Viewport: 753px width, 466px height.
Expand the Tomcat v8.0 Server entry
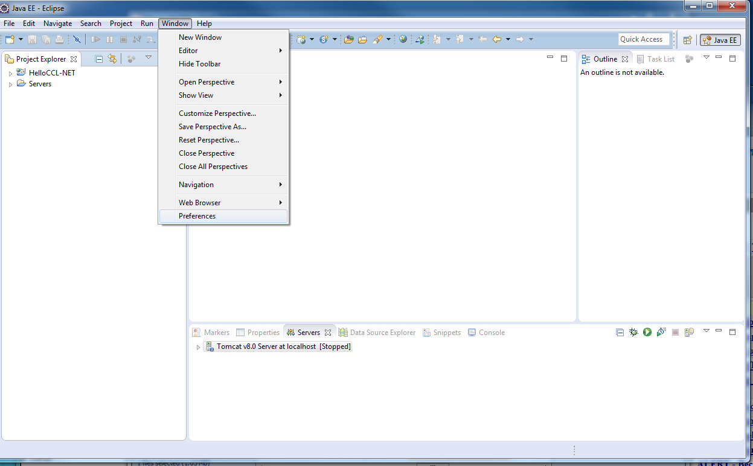click(198, 347)
